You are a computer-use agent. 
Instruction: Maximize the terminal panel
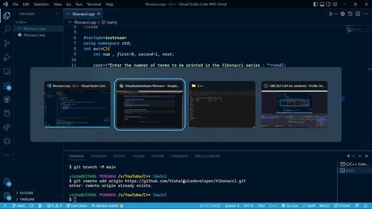360,156
